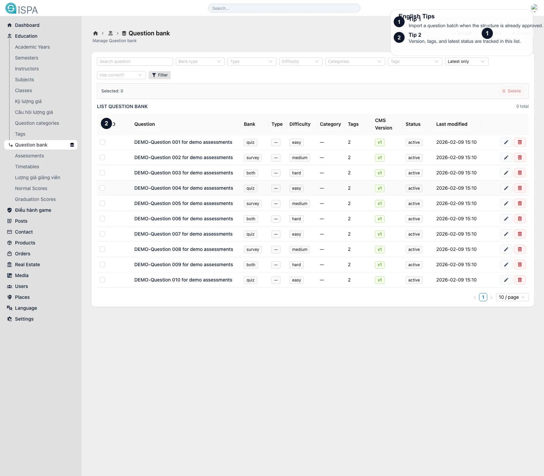
Task: Open user avatar in top right corner
Action: (534, 8)
